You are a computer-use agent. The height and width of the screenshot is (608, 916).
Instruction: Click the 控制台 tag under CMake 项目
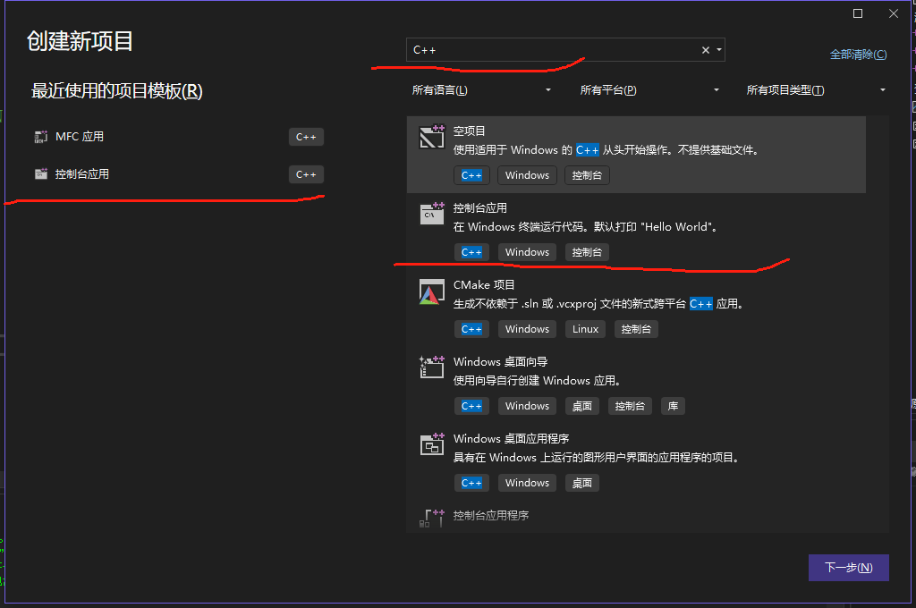pos(636,329)
